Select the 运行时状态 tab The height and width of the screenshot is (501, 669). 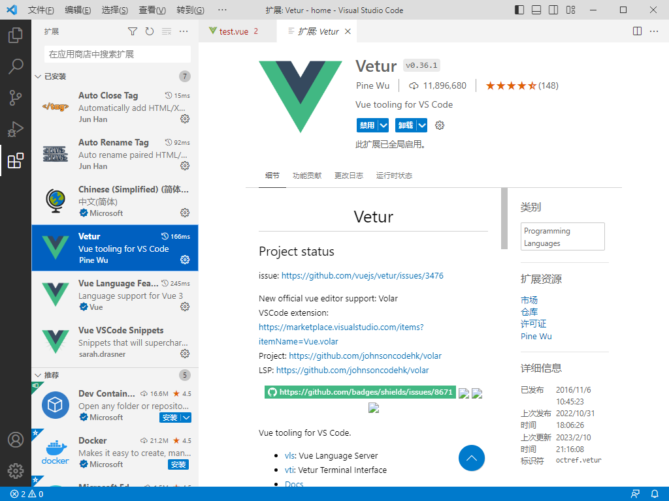[x=394, y=175]
